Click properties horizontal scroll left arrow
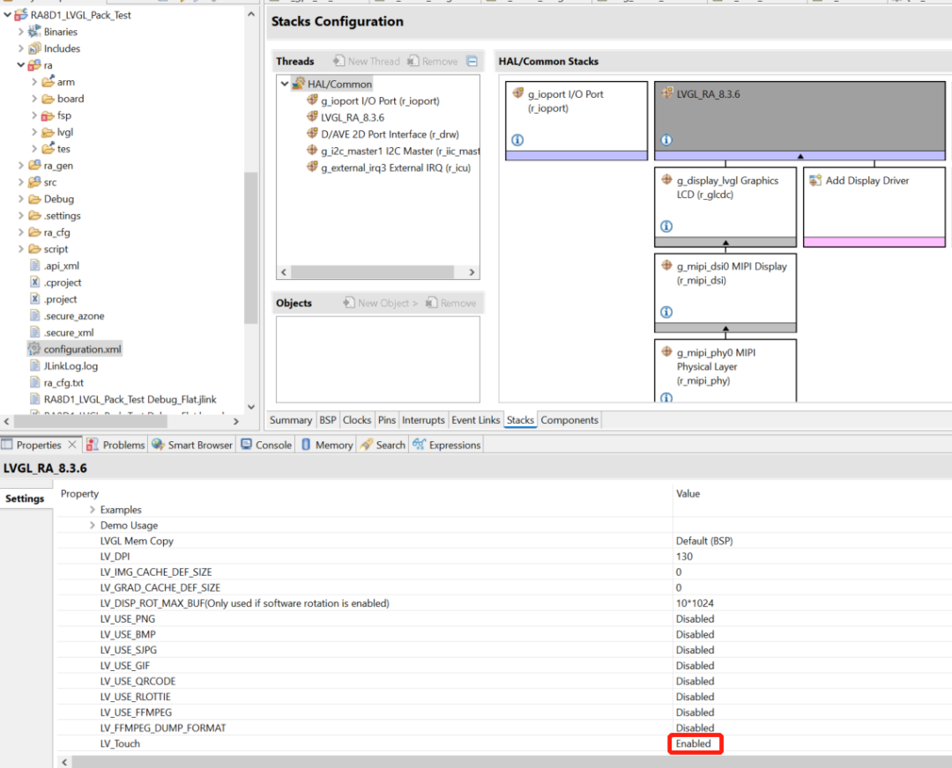The width and height of the screenshot is (952, 768). click(65, 762)
